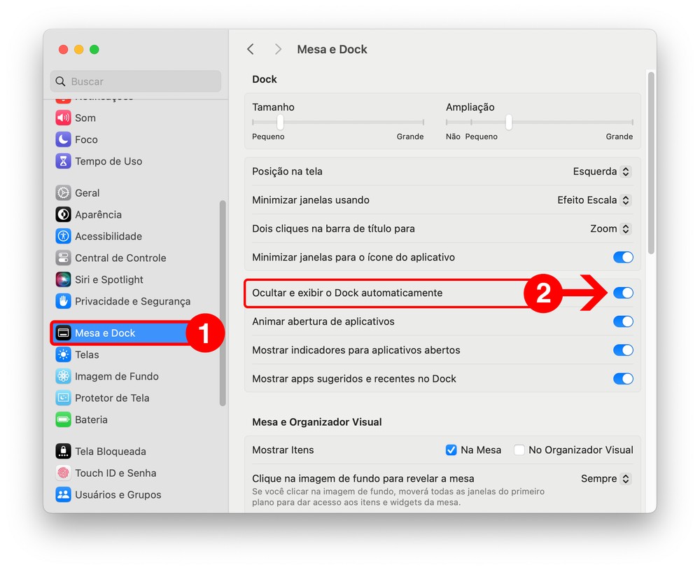Toggle Animar abertura de aplicativos switch
The image size is (700, 570).
pos(623,321)
